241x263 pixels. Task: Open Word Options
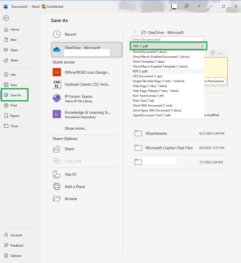point(13,256)
